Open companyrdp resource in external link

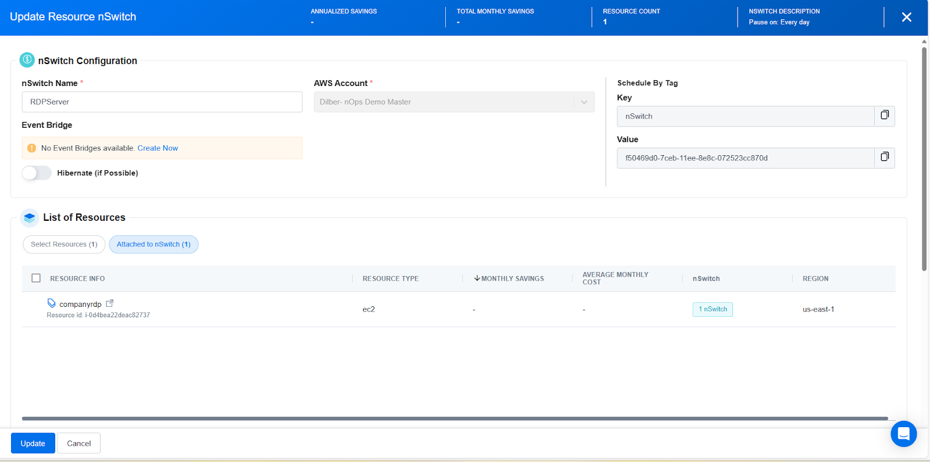[x=110, y=303]
